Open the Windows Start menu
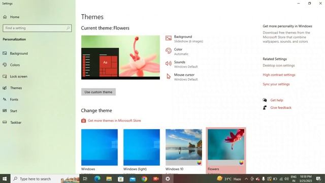The width and height of the screenshot is (325, 183). pyautogui.click(x=5, y=178)
